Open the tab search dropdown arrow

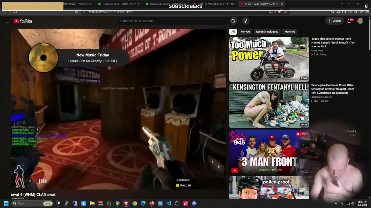tap(342, 4)
